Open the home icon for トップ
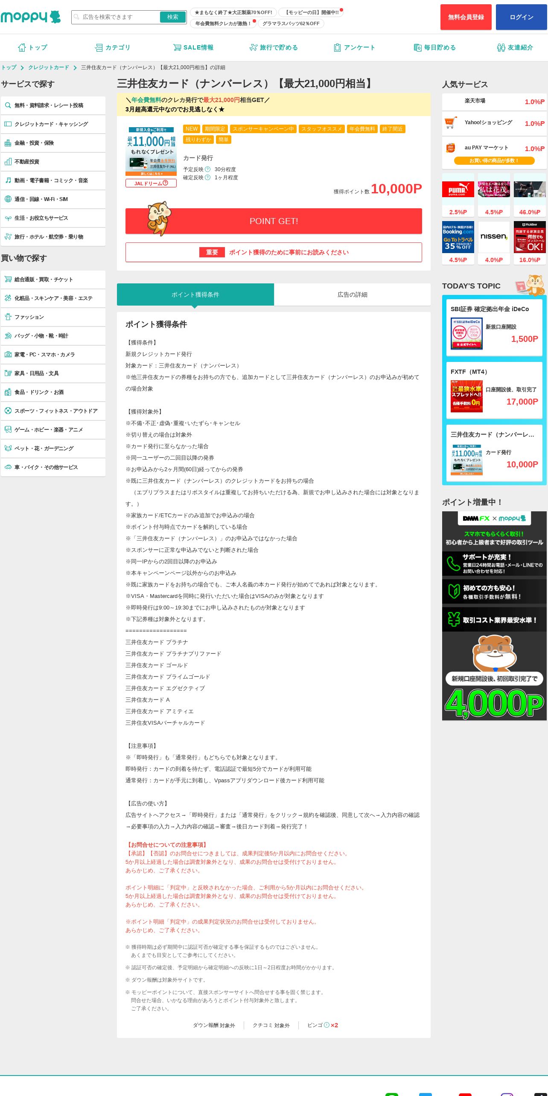The width and height of the screenshot is (548, 1096). [22, 47]
